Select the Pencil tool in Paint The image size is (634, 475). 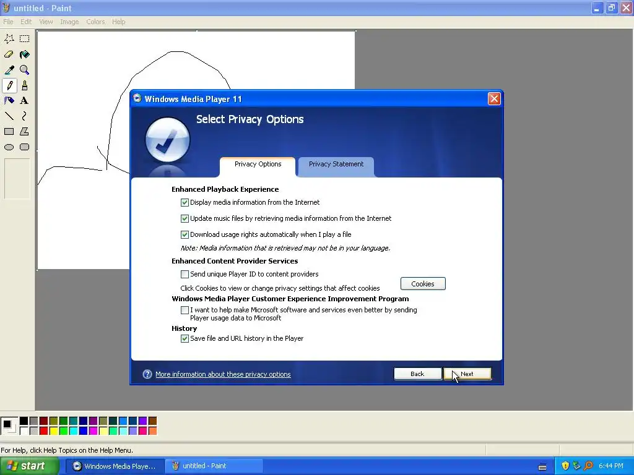tap(9, 85)
